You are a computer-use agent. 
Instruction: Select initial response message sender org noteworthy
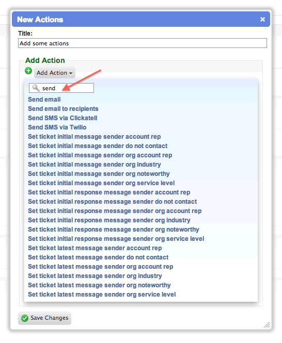pos(114,230)
